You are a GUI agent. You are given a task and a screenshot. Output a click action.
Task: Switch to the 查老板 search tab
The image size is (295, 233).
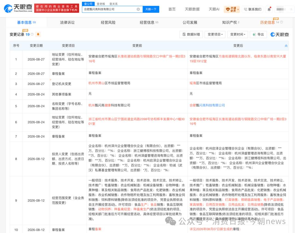pos(101,4)
